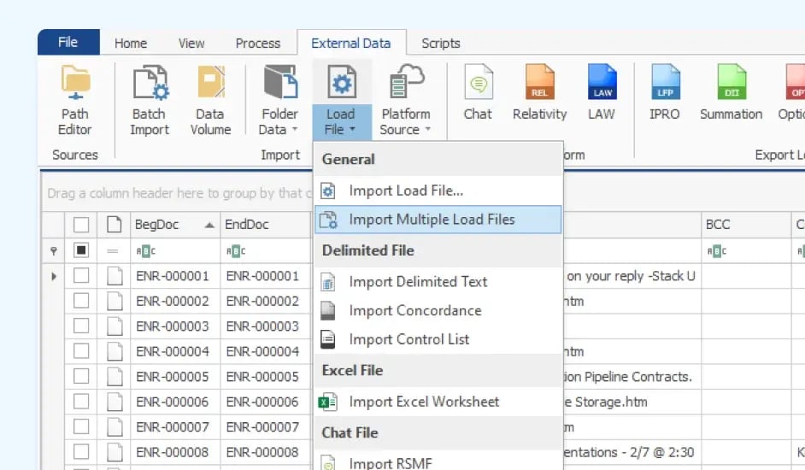
Task: Choose Import Excel Worksheet option
Action: (424, 402)
